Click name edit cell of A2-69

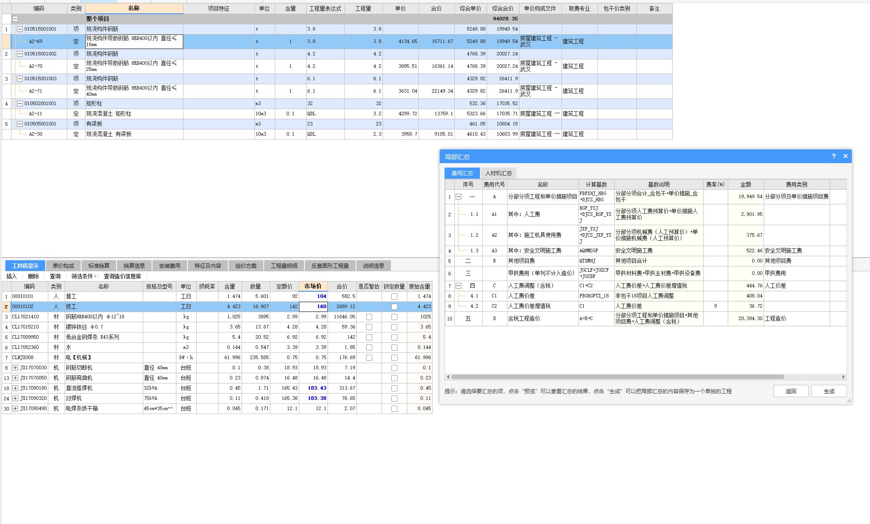pos(134,41)
